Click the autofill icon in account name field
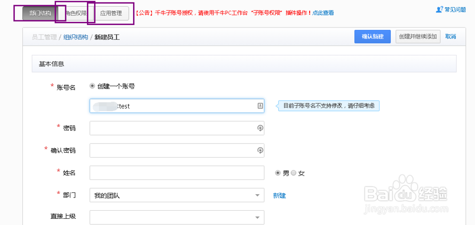The width and height of the screenshot is (475, 225). click(x=260, y=106)
